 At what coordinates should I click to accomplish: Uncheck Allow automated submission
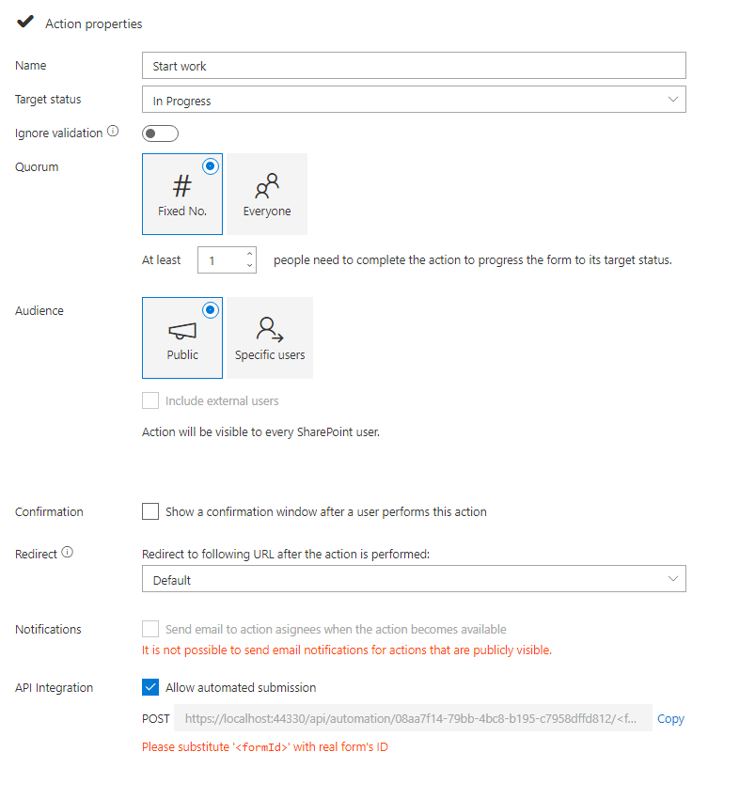(x=150, y=687)
